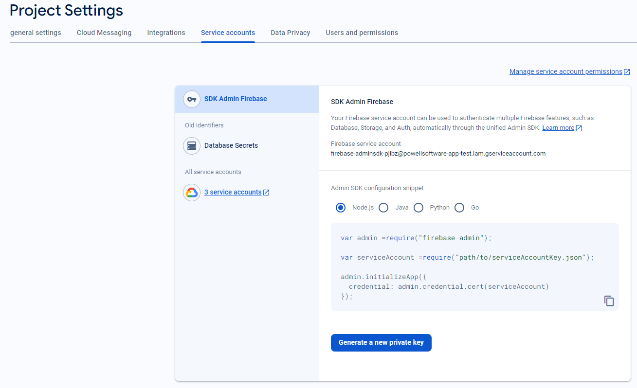
Task: Select the Python radio button
Action: 419,208
